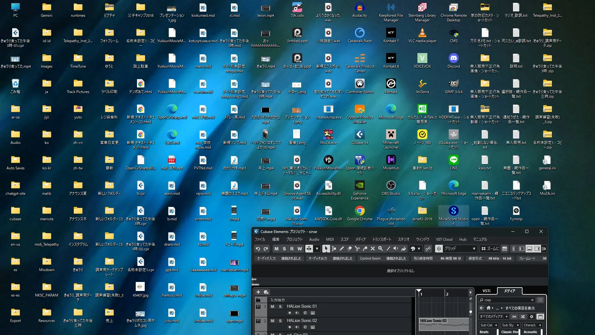Select the Zoom magnifier tool

pyautogui.click(x=380, y=249)
